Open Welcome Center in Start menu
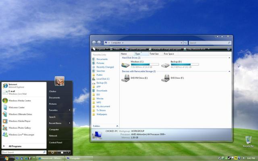Screen dimensions: 258x161 (x=24, y=107)
